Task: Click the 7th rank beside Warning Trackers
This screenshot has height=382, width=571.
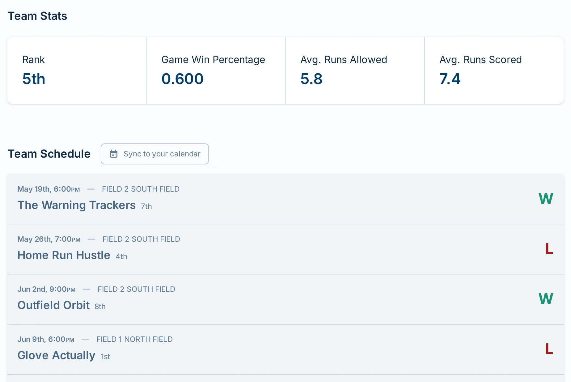Action: 146,206
